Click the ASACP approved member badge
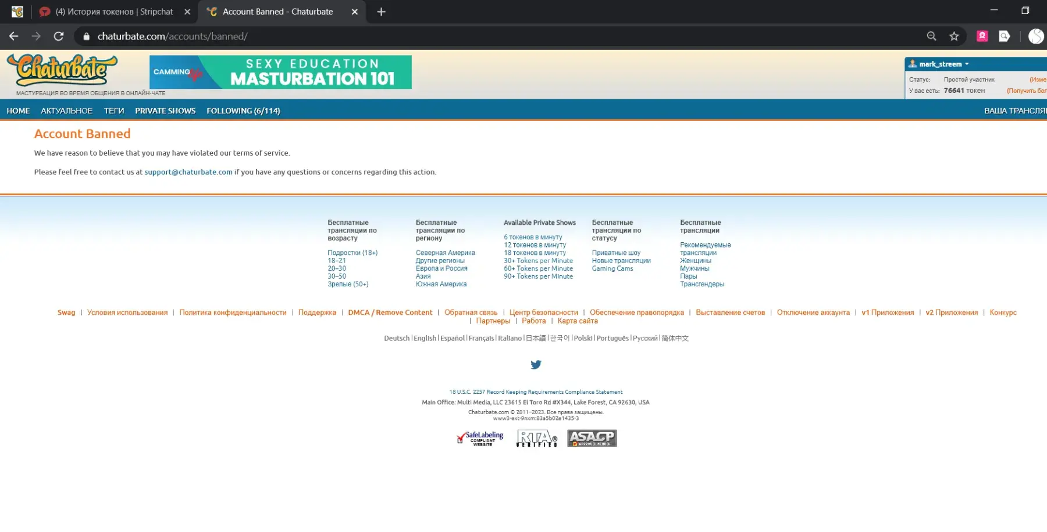The width and height of the screenshot is (1047, 532). pyautogui.click(x=592, y=438)
